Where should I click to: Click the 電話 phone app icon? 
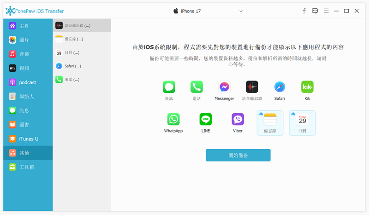coord(196,87)
